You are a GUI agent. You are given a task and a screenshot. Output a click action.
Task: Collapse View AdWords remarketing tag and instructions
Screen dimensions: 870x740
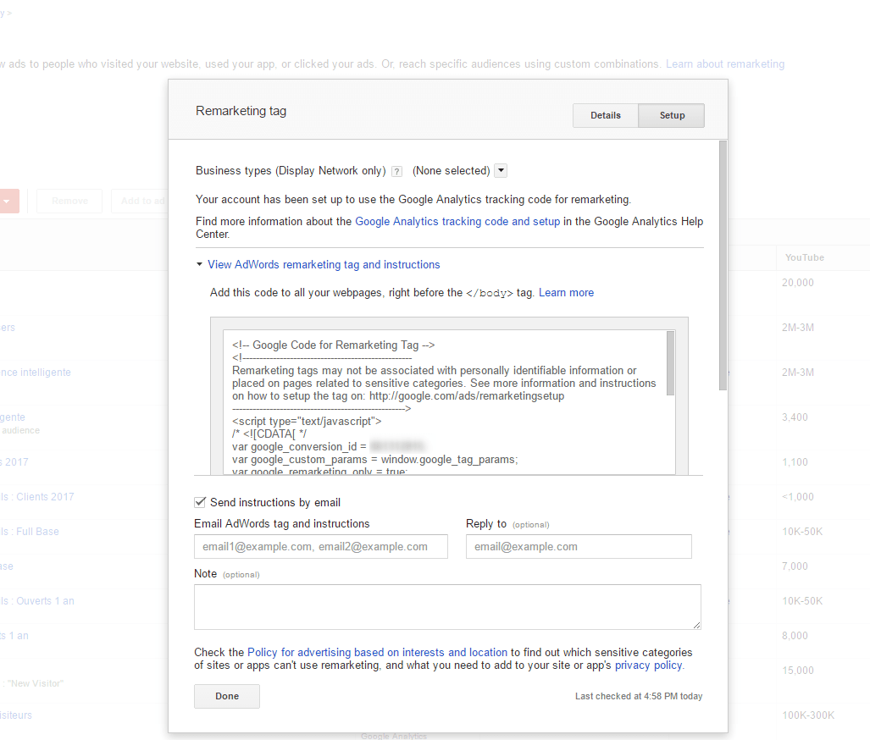point(324,265)
